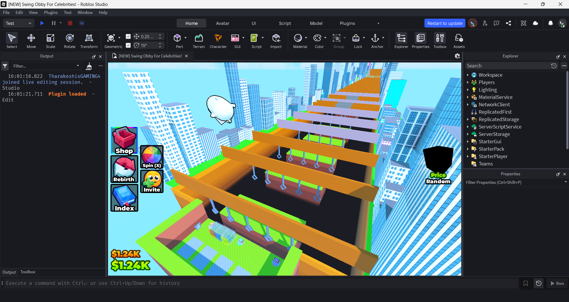Expand the Workspace tree node
Screen dimensions: 569x302
coord(468,75)
